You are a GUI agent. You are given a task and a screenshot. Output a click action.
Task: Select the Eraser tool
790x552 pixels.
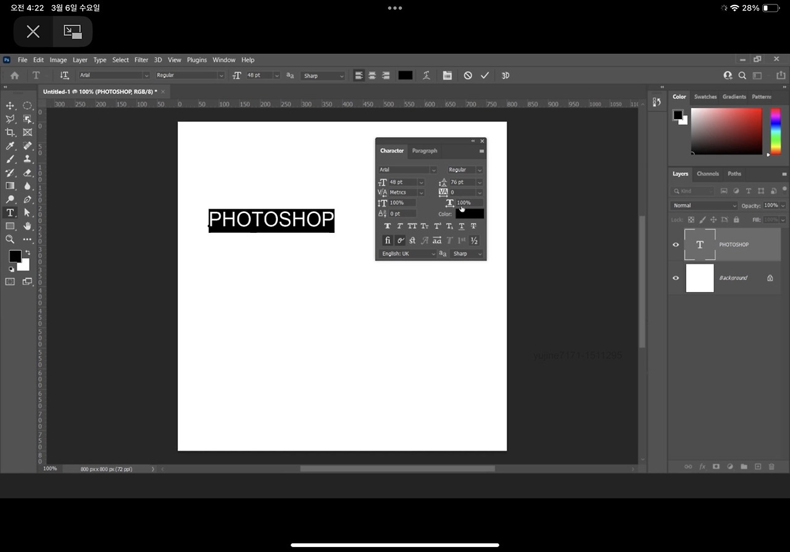point(27,173)
